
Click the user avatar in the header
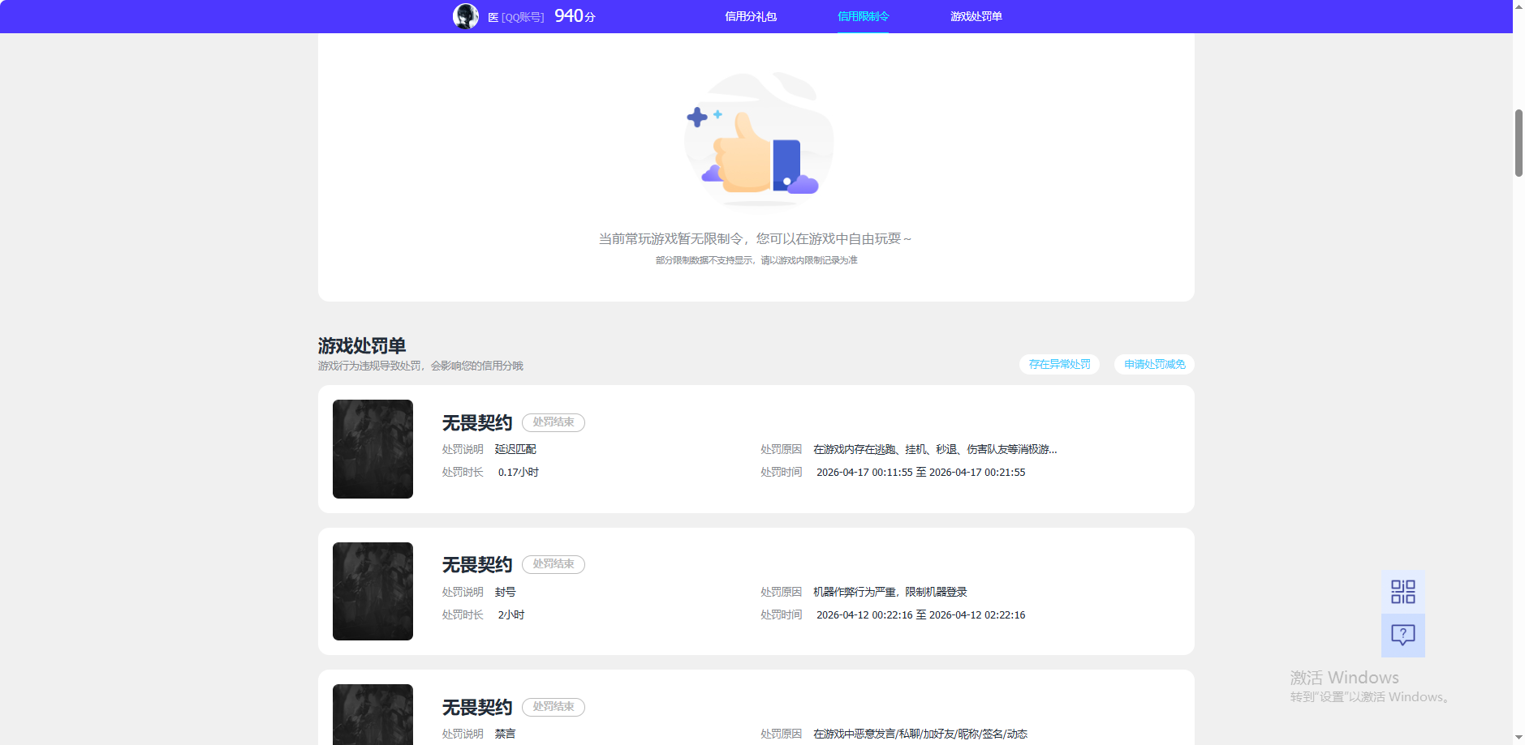pos(466,16)
